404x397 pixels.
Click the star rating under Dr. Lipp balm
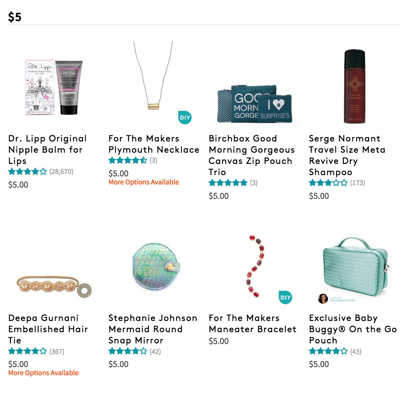coord(28,171)
